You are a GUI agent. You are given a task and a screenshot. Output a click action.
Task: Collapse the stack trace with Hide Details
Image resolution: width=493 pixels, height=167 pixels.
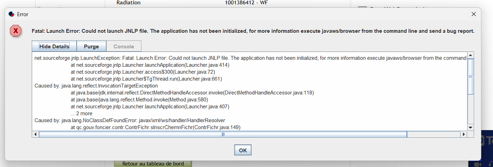54,46
